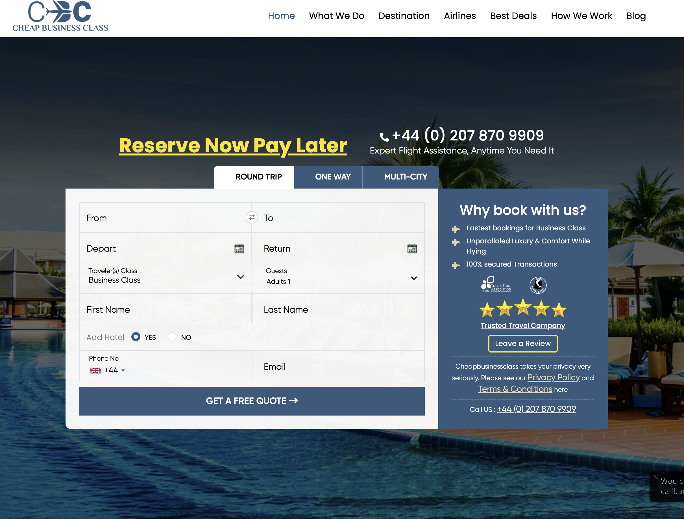
Task: Click the swap From/To airports icon
Action: tap(252, 218)
